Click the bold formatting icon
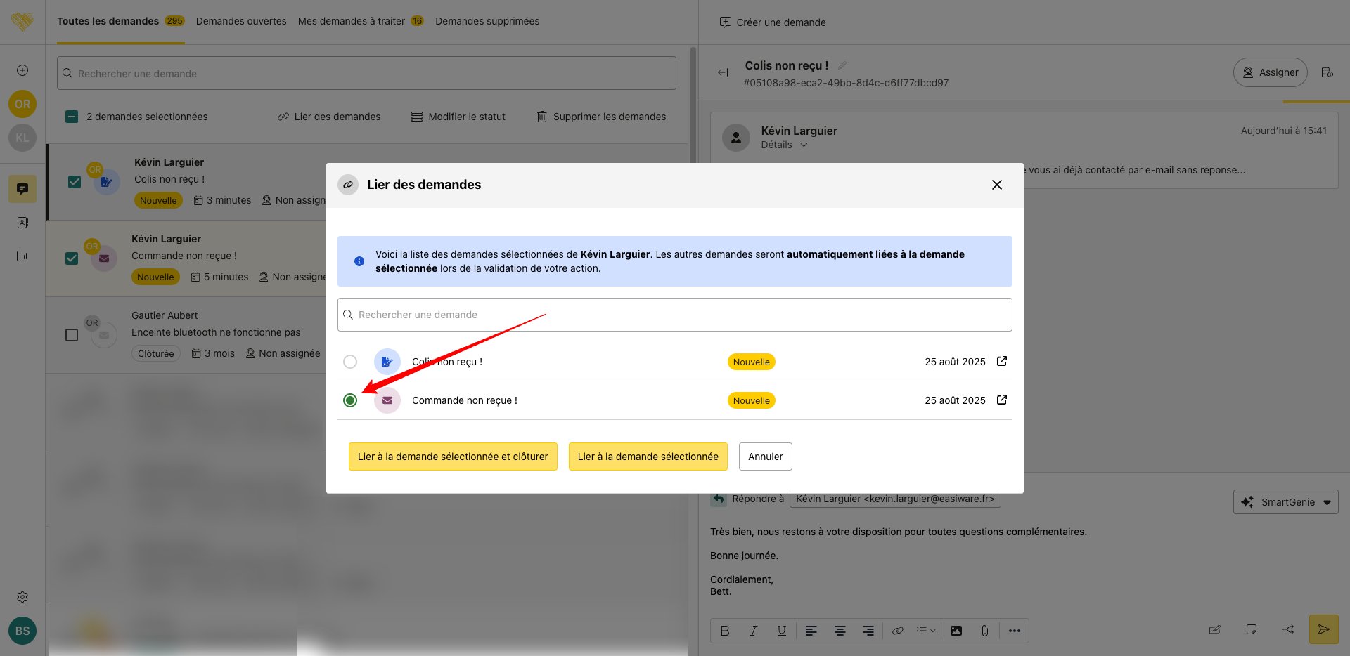The image size is (1350, 656). (725, 631)
